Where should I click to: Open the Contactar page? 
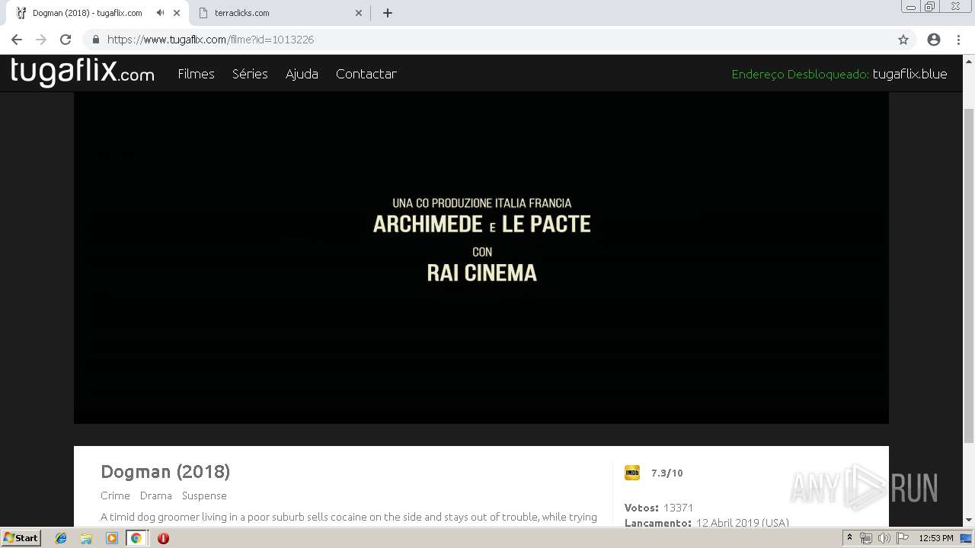click(366, 74)
